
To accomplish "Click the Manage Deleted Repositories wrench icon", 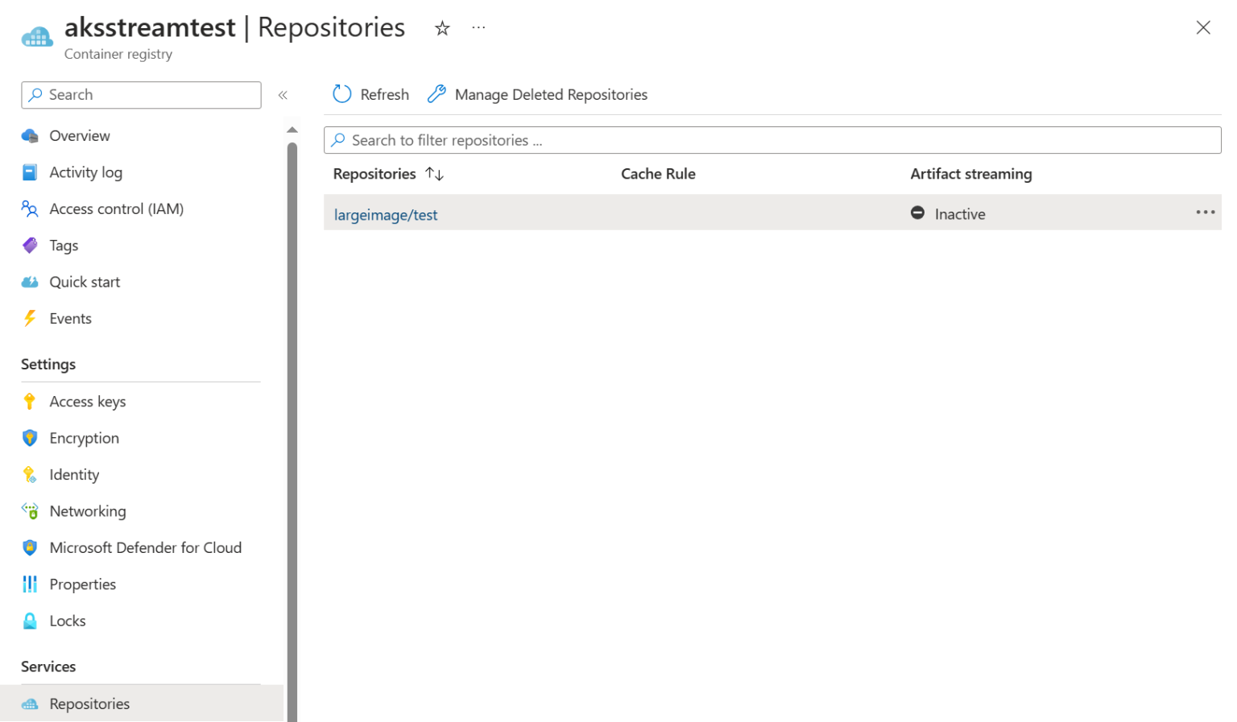I will coord(436,94).
